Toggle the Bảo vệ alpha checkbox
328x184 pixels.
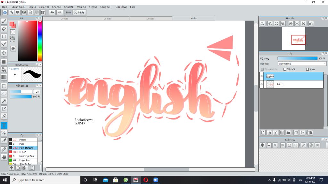pos(262,69)
